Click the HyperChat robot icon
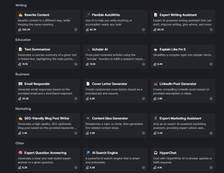 (156, 153)
